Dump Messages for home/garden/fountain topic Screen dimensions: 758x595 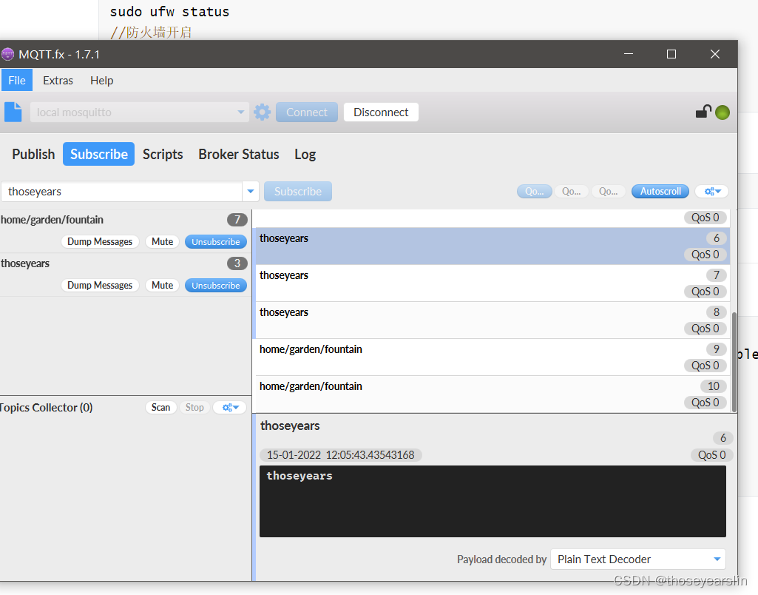(x=100, y=242)
